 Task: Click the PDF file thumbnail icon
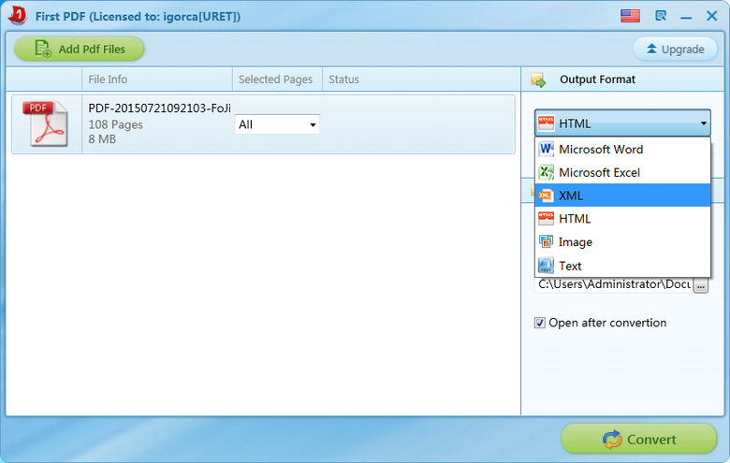[47, 124]
